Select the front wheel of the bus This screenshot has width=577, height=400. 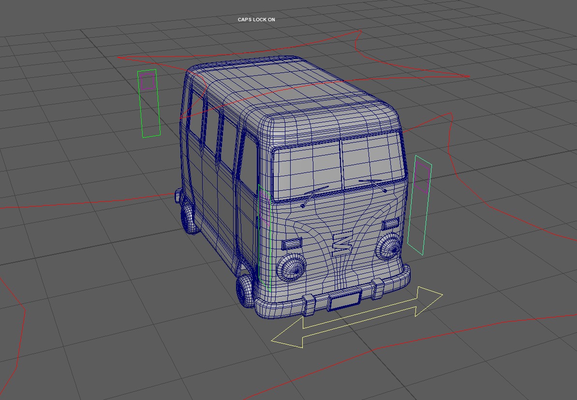click(x=244, y=290)
